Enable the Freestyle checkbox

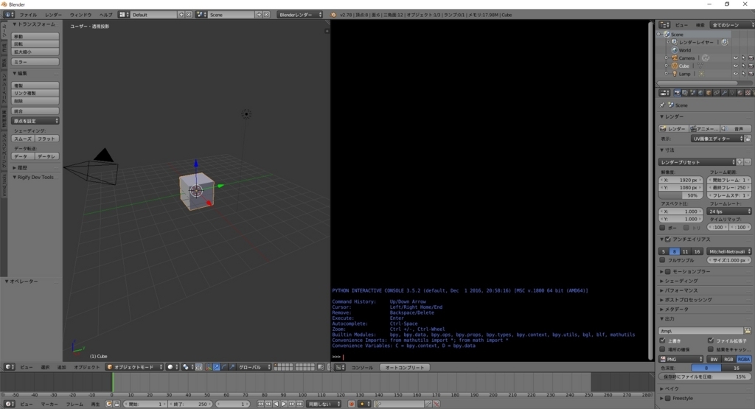click(668, 398)
